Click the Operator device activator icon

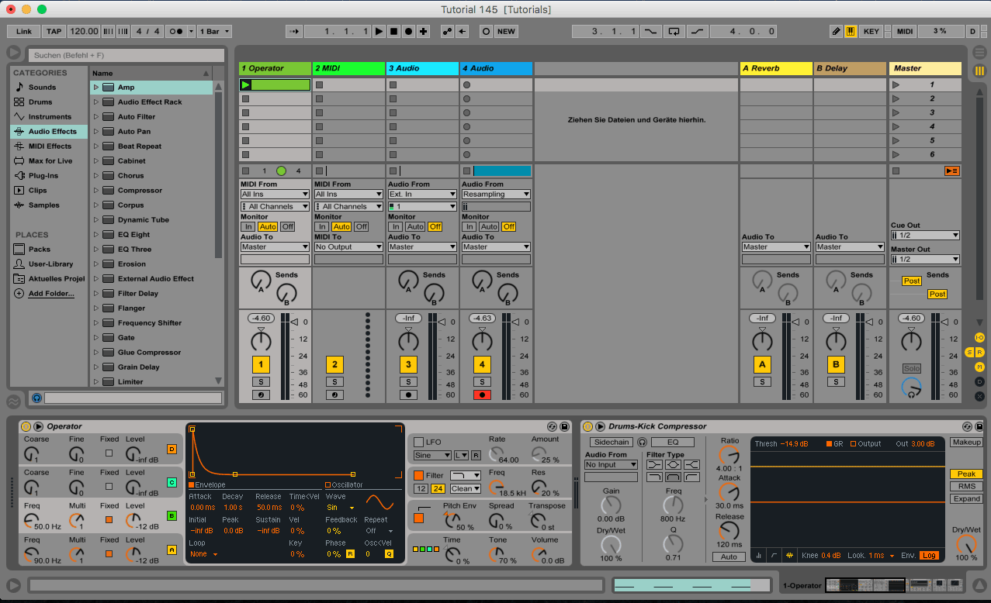point(26,426)
